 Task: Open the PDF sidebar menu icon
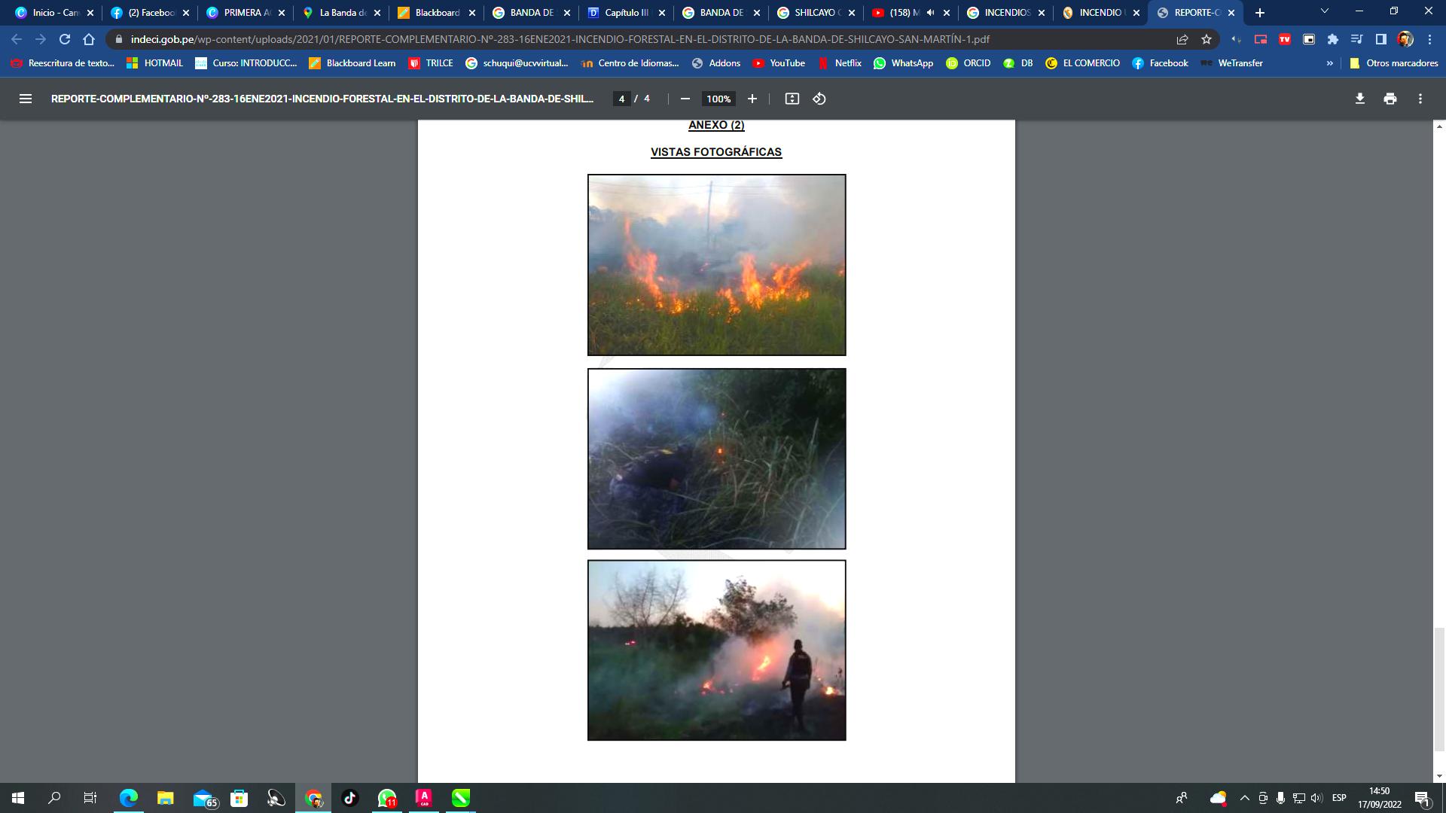[x=25, y=99]
